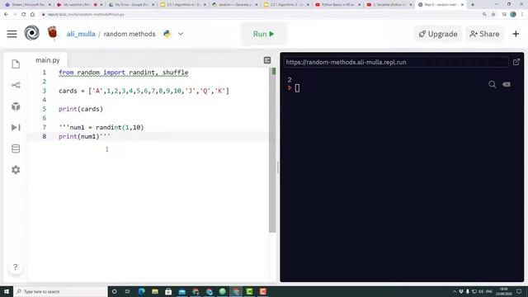The height and width of the screenshot is (297, 528).
Task: Select the main.py editor tab
Action: tap(48, 60)
